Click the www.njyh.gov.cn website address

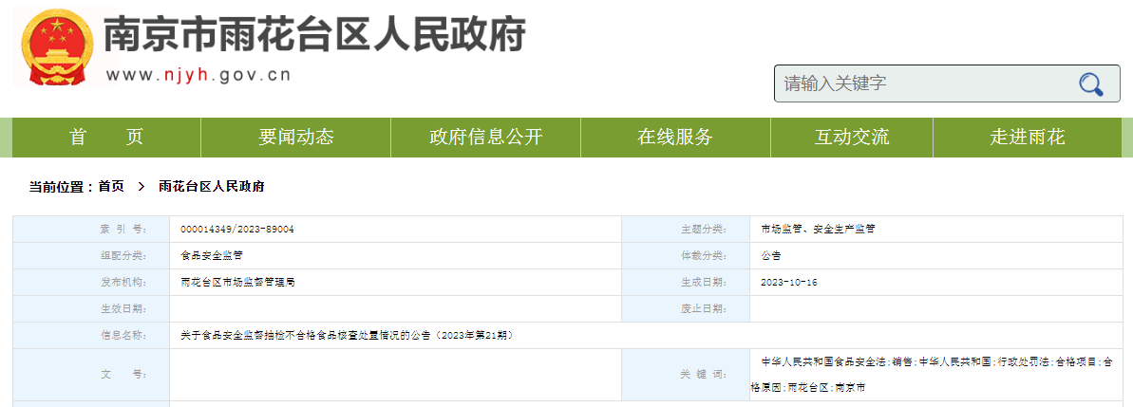coord(198,76)
